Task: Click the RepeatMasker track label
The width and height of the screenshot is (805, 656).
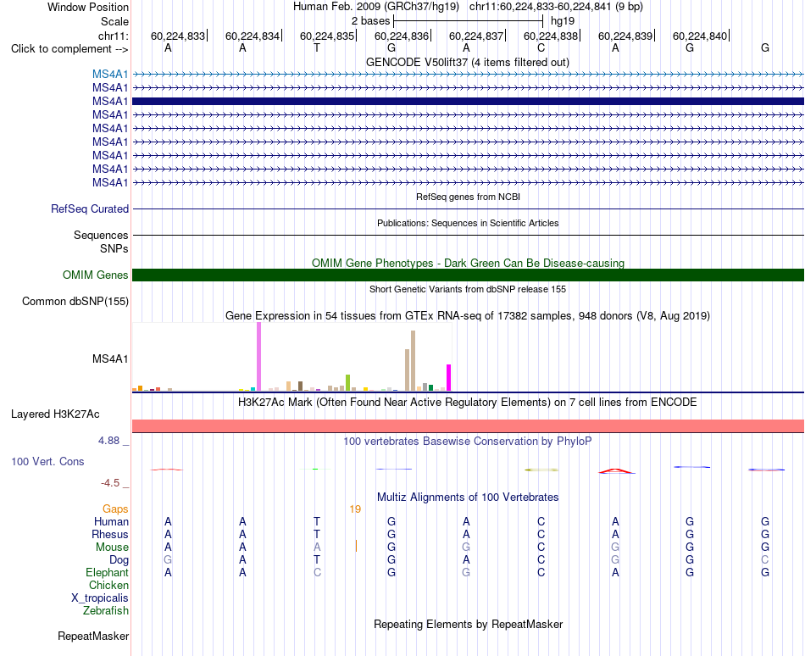Action: [x=93, y=636]
